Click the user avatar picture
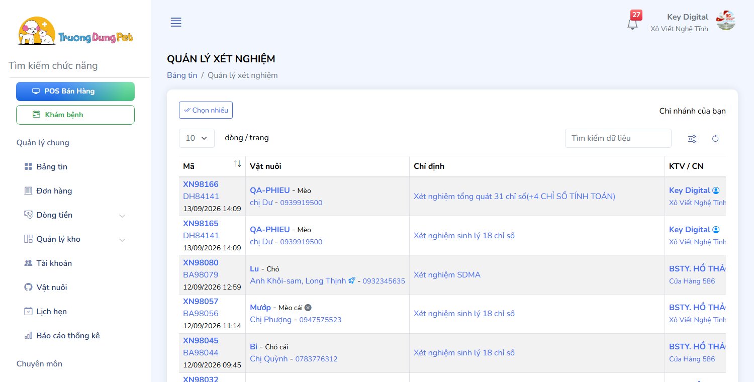 pos(726,21)
